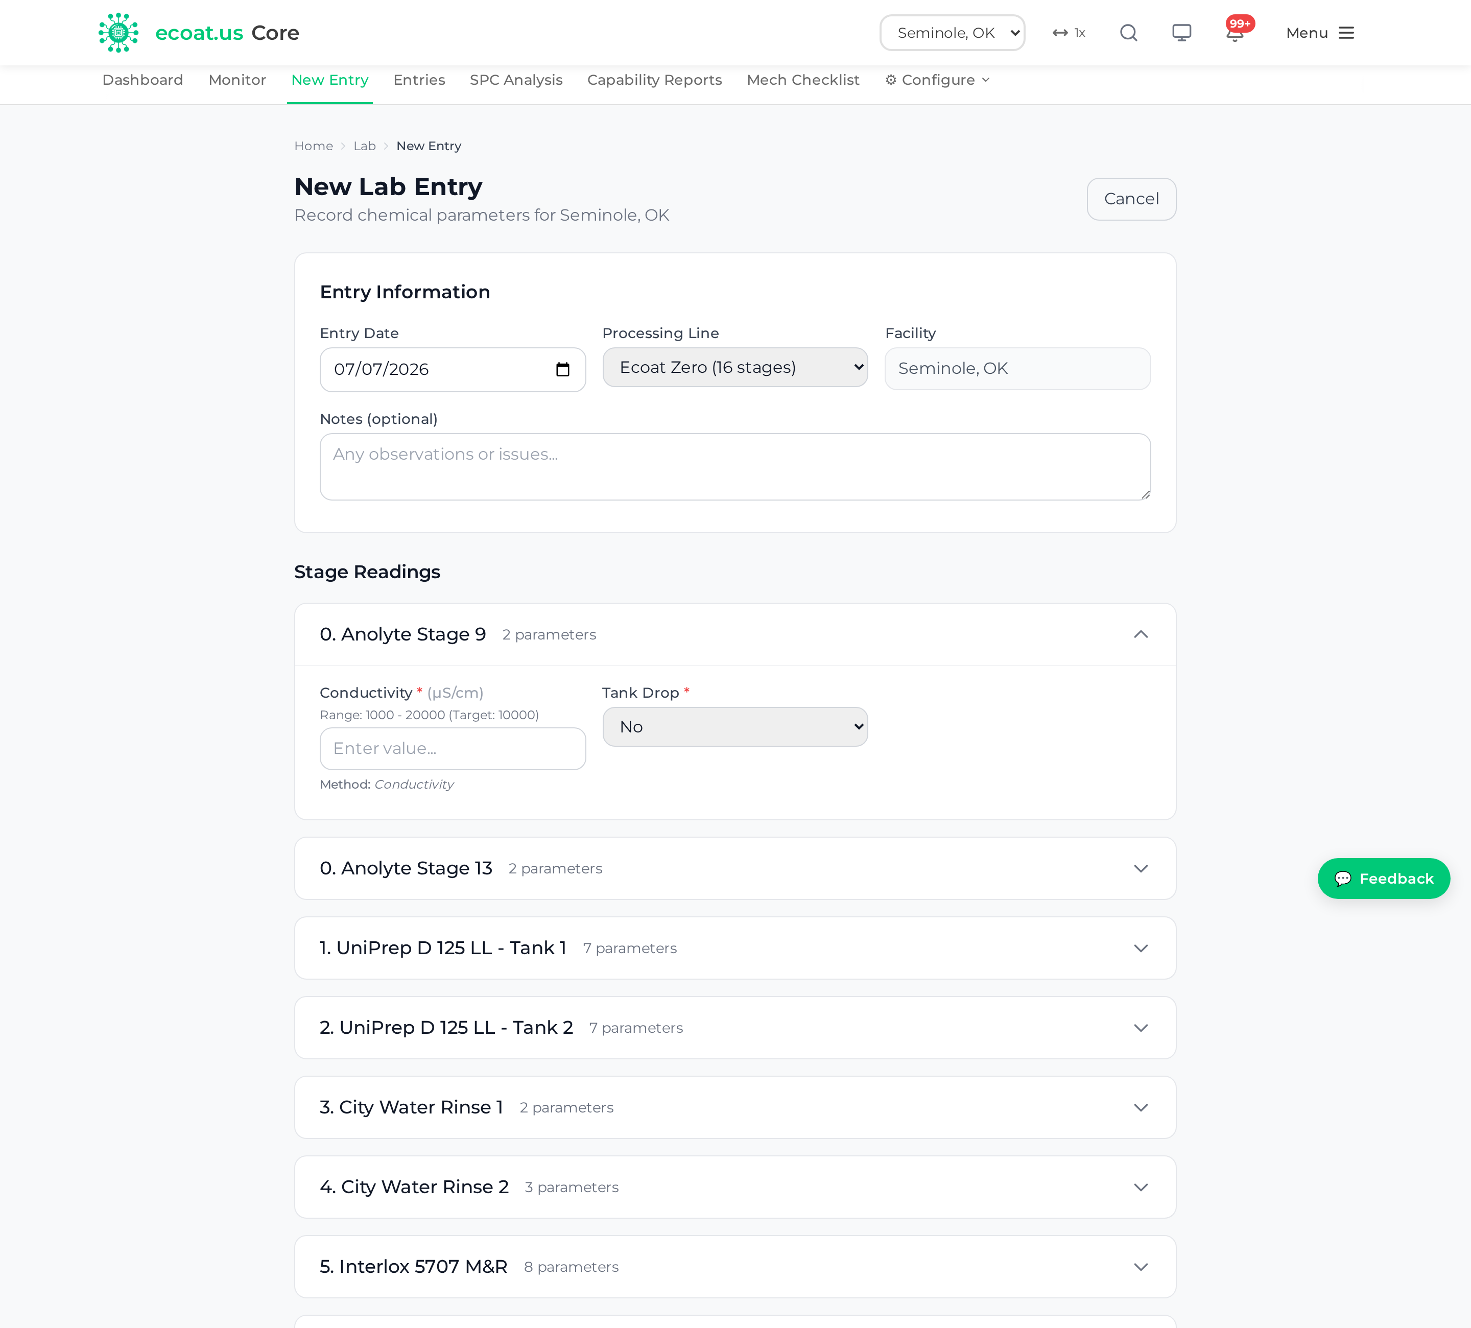Click the Feedback chat bubble button
Screen dimensions: 1471x1328
1384,879
